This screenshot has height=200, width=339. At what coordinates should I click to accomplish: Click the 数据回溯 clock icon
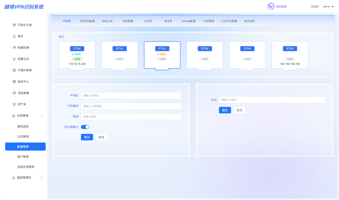(14, 48)
